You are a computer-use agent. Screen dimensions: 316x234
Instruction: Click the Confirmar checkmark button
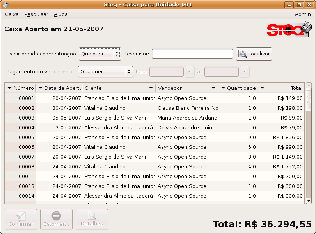[21, 219]
